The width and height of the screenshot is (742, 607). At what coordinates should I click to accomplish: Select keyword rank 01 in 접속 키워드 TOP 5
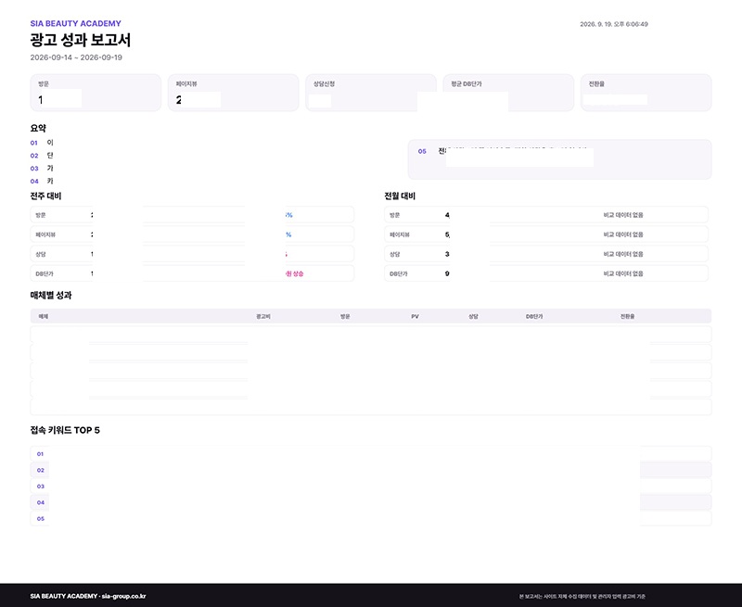tap(40, 454)
